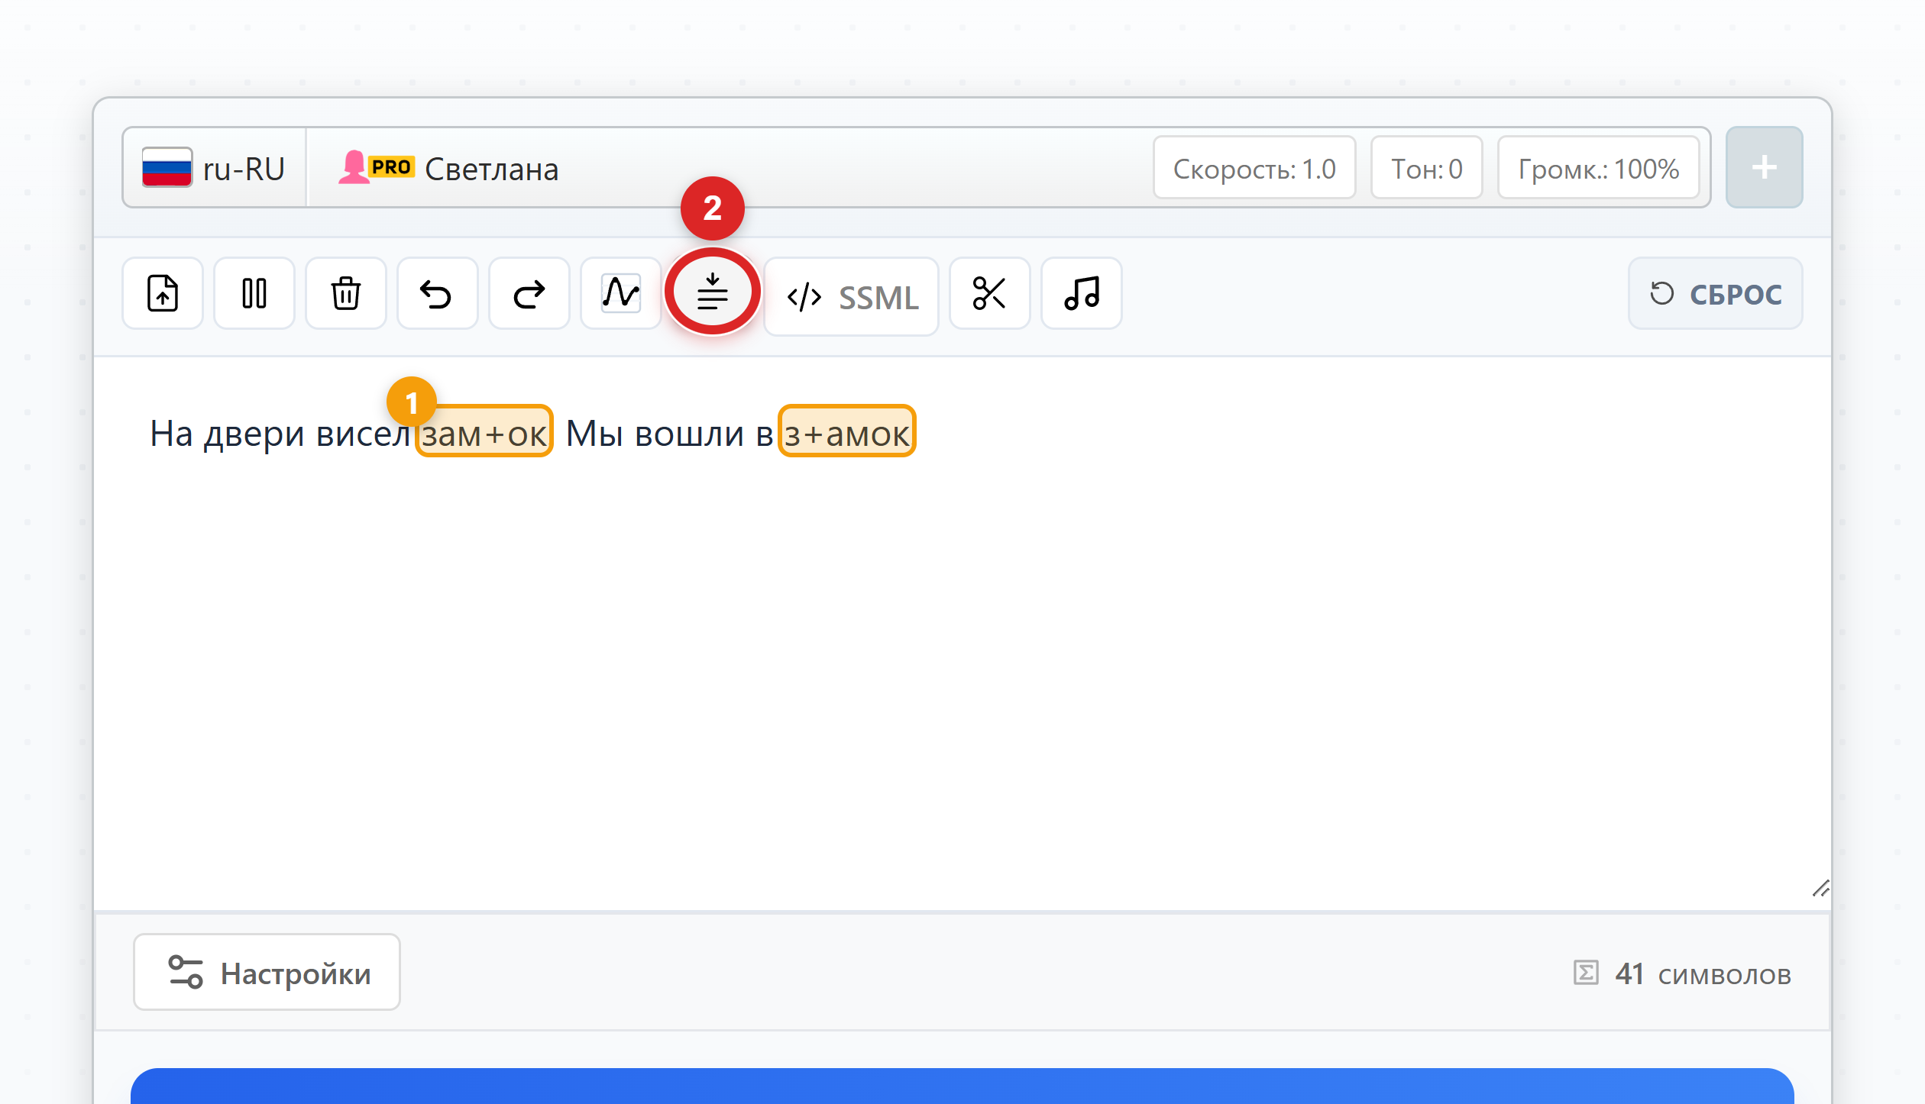Add background music via note icon
1925x1104 pixels.
[x=1082, y=293]
